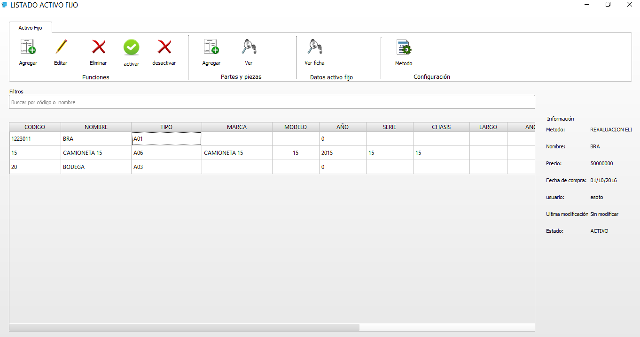
Task: Click the AÑO column header
Action: [x=343, y=127]
